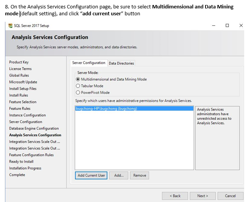Click Complete step in sidebar
Image resolution: width=248 pixels, height=202 pixels.
pyautogui.click(x=17, y=175)
